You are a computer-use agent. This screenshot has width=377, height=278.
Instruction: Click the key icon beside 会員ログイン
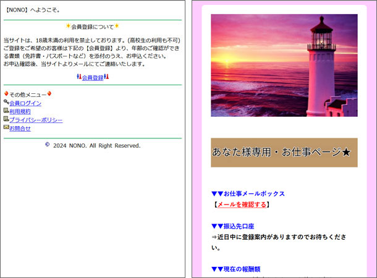tap(6, 103)
